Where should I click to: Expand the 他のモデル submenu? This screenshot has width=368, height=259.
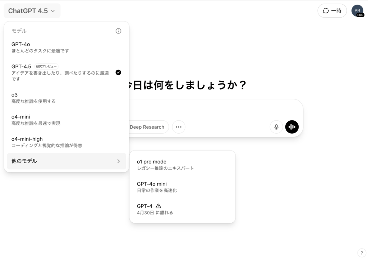pos(66,161)
